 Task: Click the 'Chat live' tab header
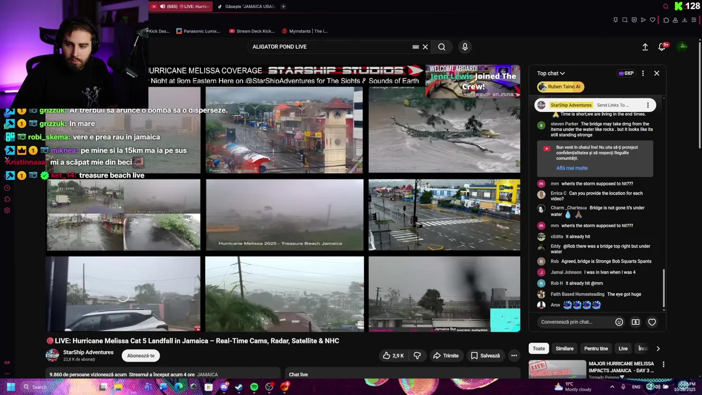point(298,375)
